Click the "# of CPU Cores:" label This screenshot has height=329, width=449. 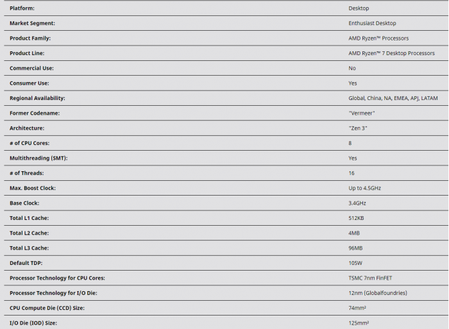[x=29, y=143]
